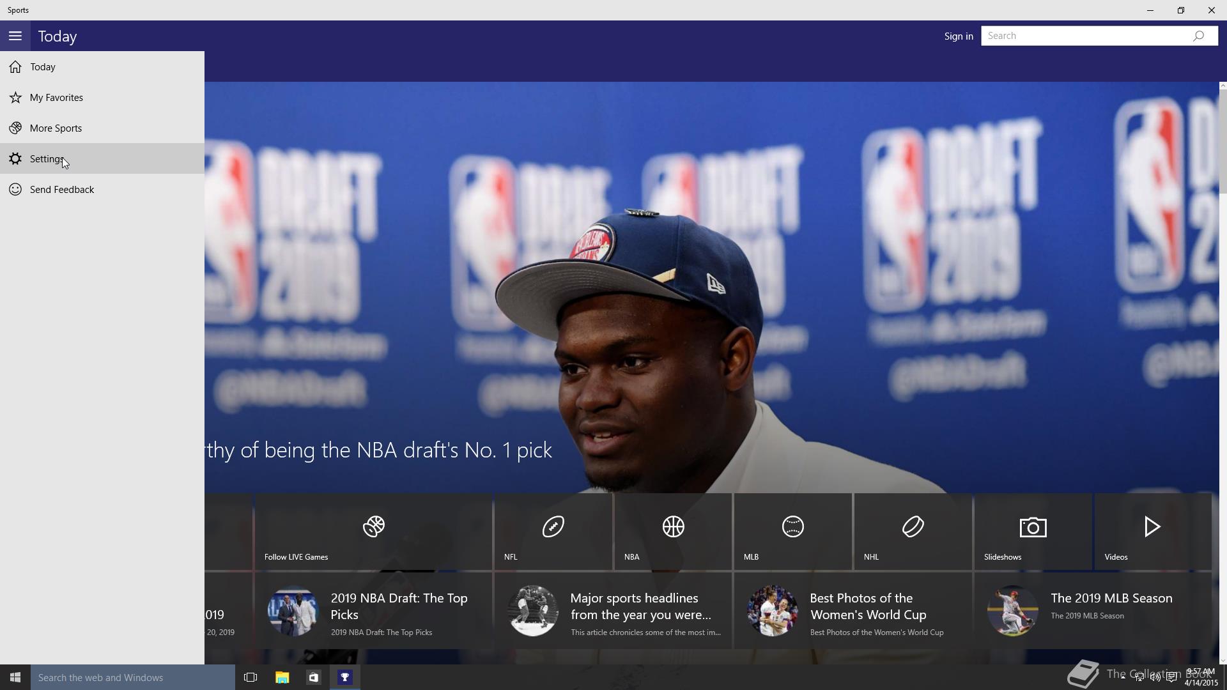Show hidden tray icons arrow
The height and width of the screenshot is (690, 1227).
pos(1123,678)
